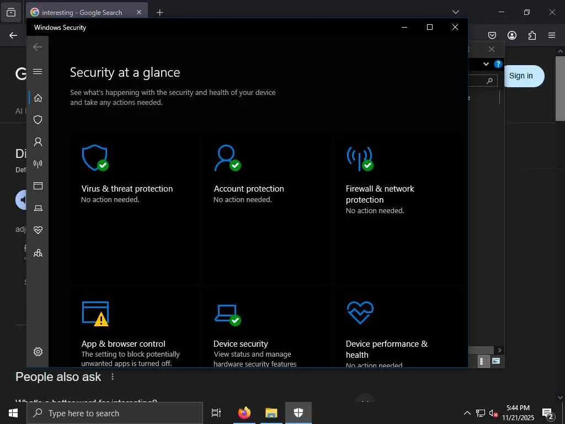This screenshot has width=565, height=424.
Task: Click the File Explorer search magnifier
Action: (489, 81)
